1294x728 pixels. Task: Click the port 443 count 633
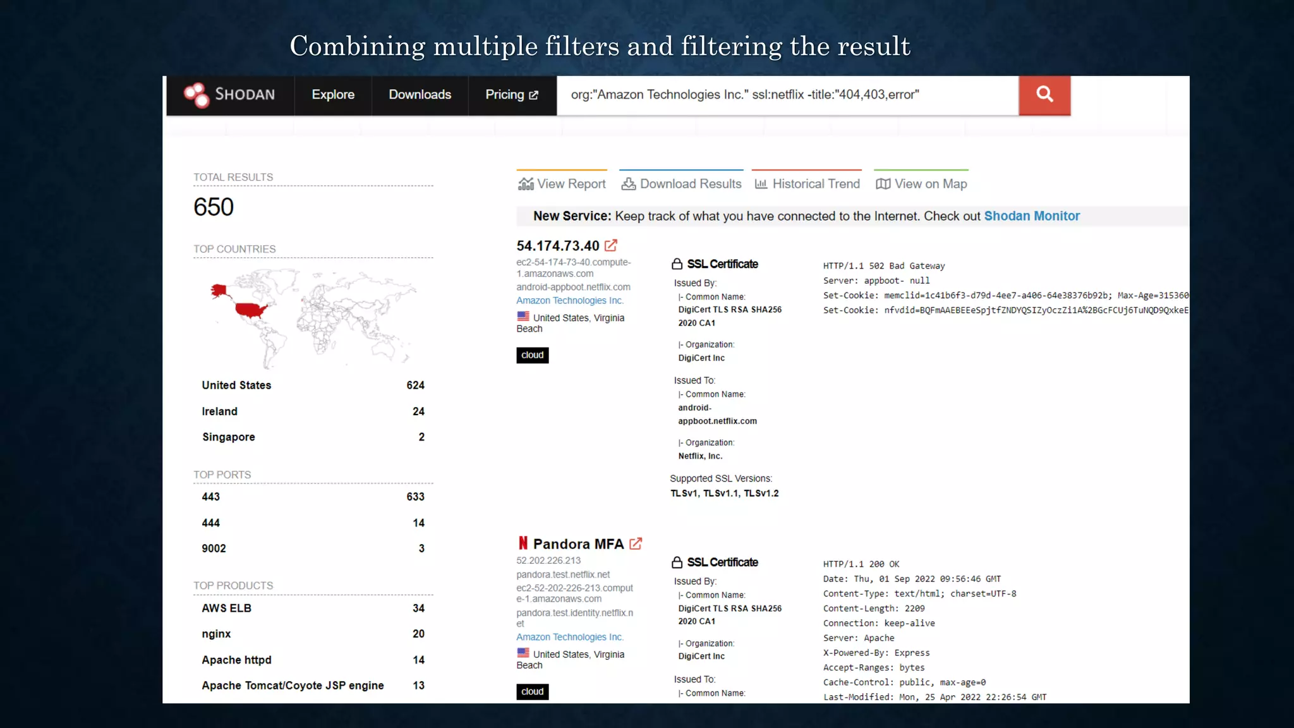[415, 497]
